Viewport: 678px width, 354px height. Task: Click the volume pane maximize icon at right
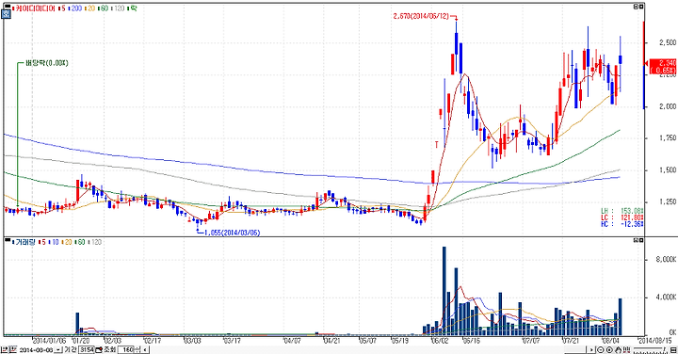(641, 239)
